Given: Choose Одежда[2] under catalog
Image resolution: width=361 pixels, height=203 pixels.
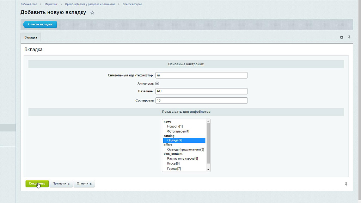Looking at the screenshot, I should pyautogui.click(x=175, y=140).
